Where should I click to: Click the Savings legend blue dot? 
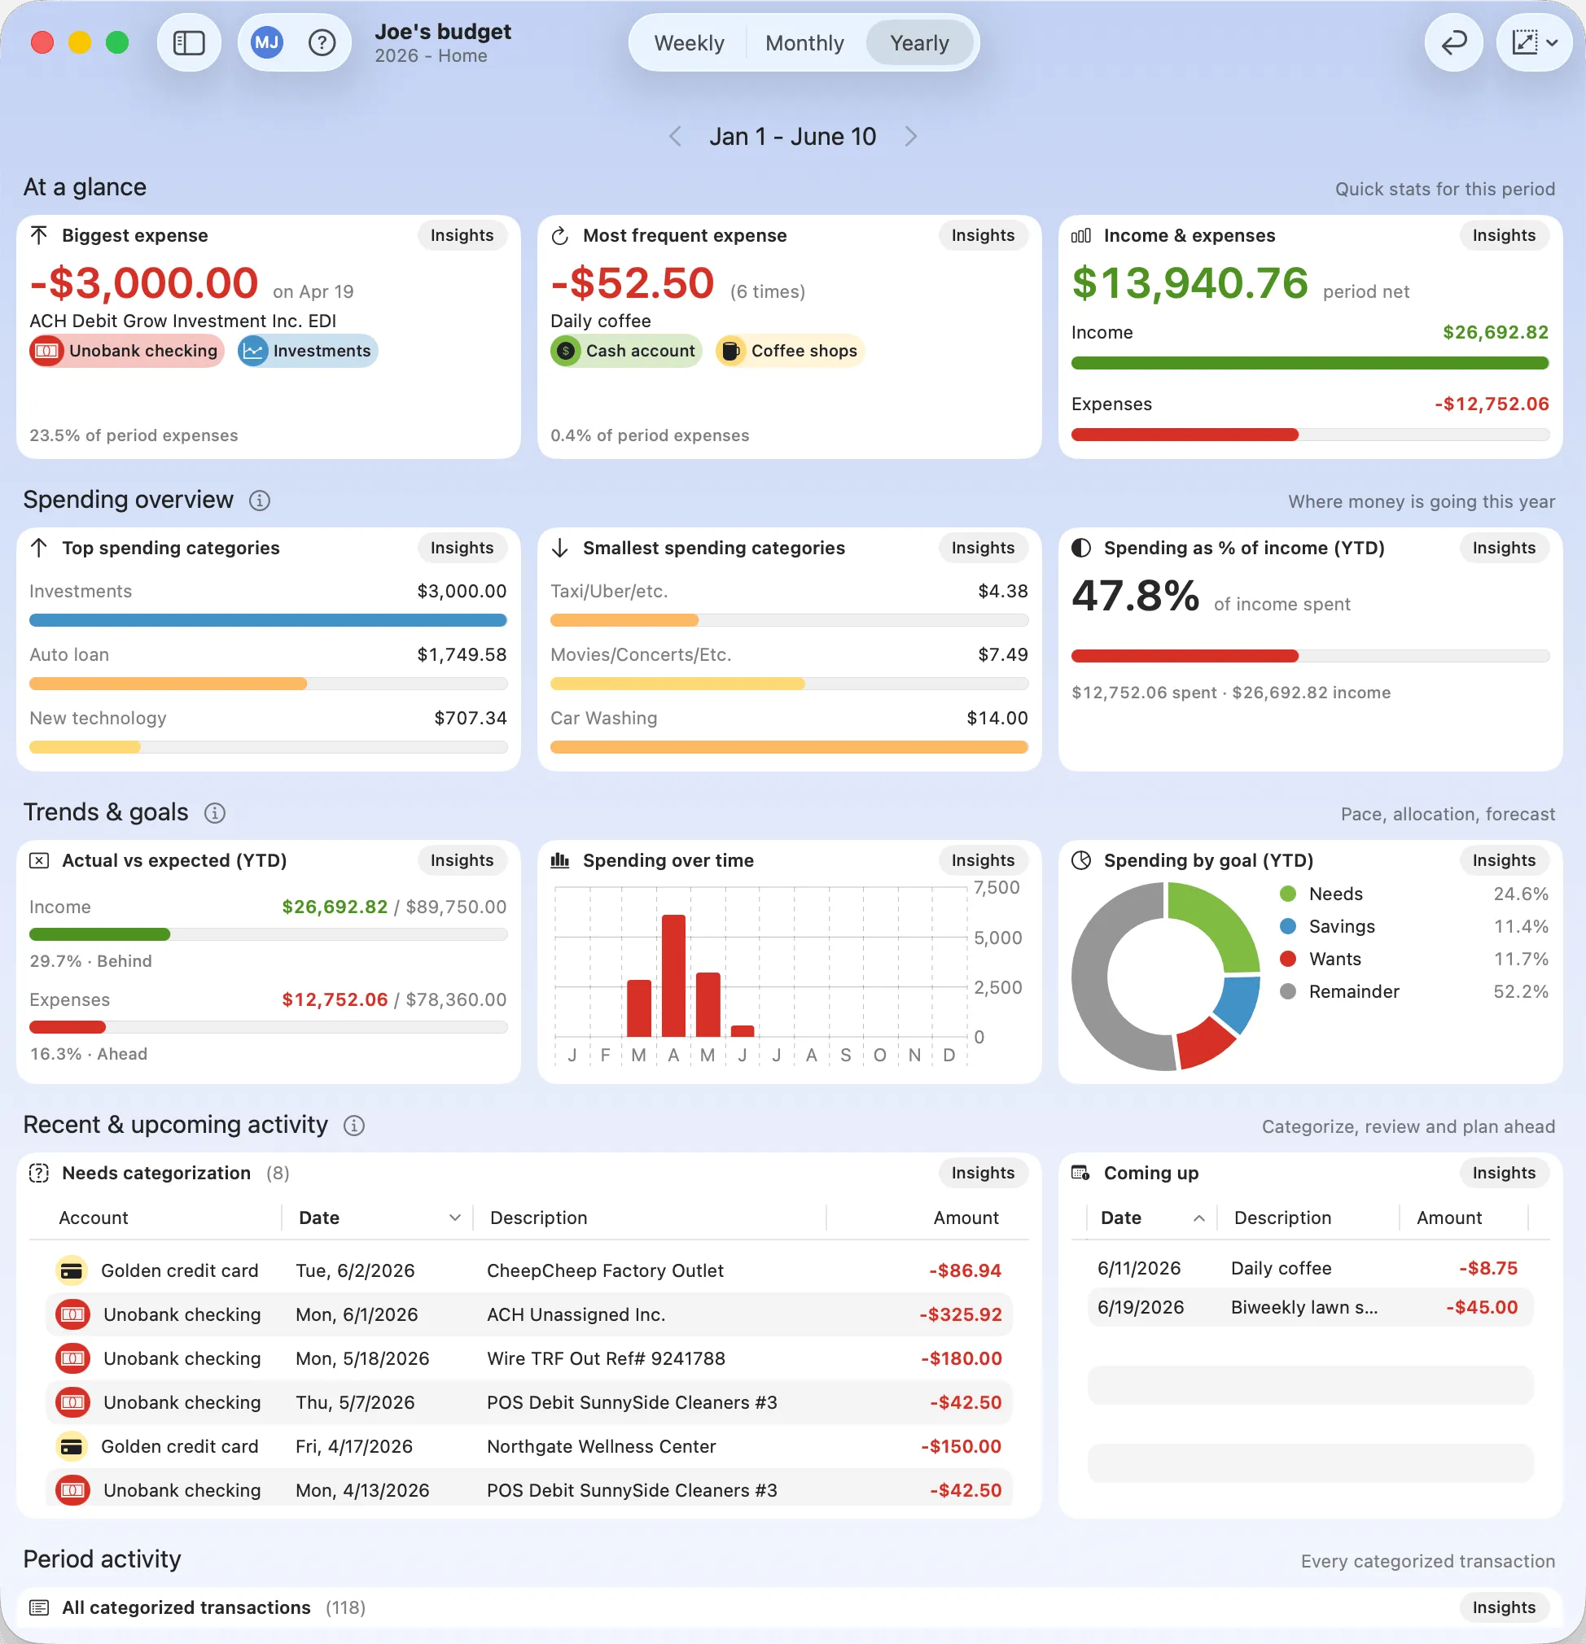pos(1287,928)
